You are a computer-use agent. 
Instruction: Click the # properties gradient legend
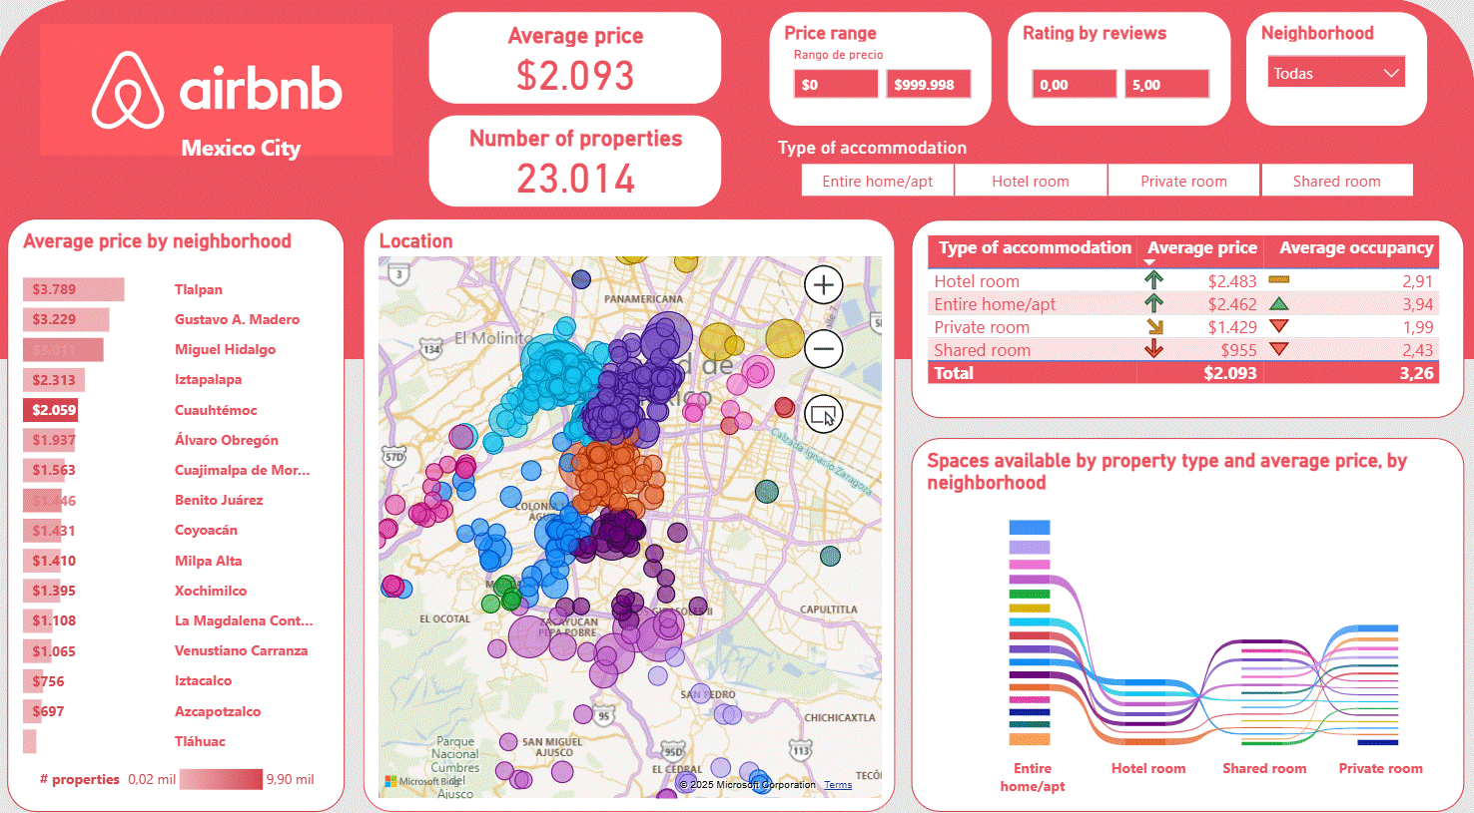tap(221, 779)
